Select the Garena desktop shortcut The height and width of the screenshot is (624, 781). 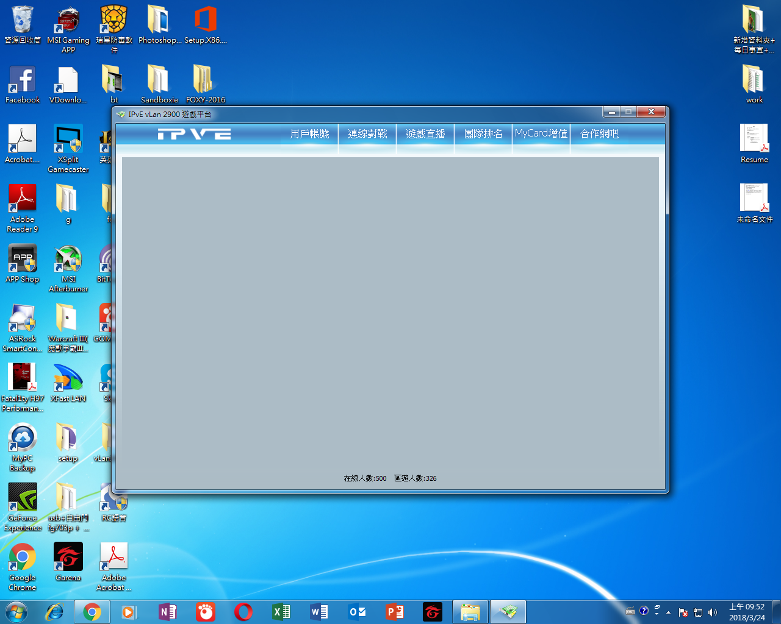tap(68, 562)
